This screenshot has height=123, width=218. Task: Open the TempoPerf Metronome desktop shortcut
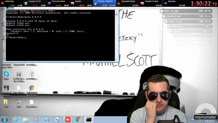(6, 91)
